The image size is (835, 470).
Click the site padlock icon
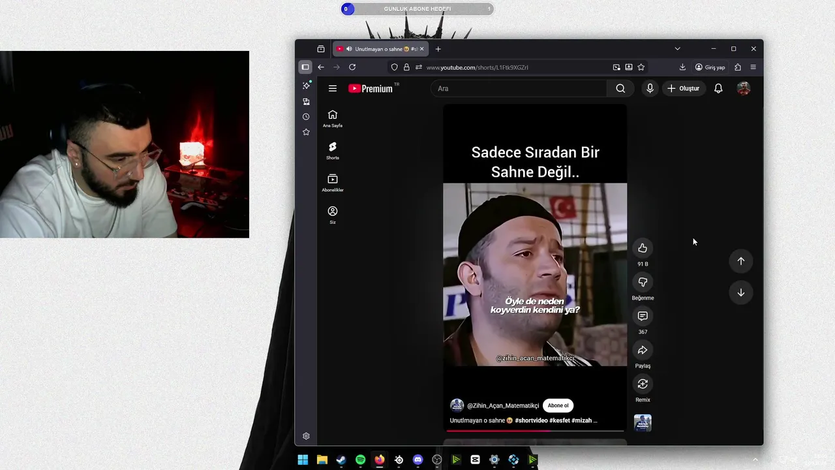click(x=406, y=67)
